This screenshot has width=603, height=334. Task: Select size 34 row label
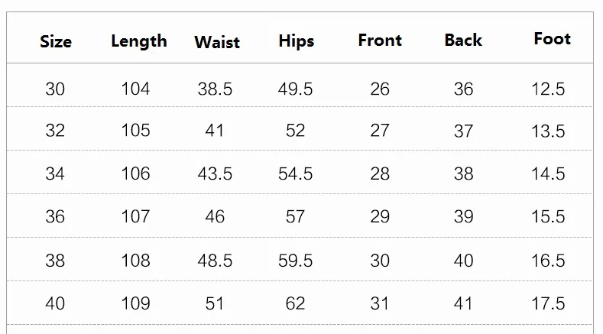coord(55,173)
